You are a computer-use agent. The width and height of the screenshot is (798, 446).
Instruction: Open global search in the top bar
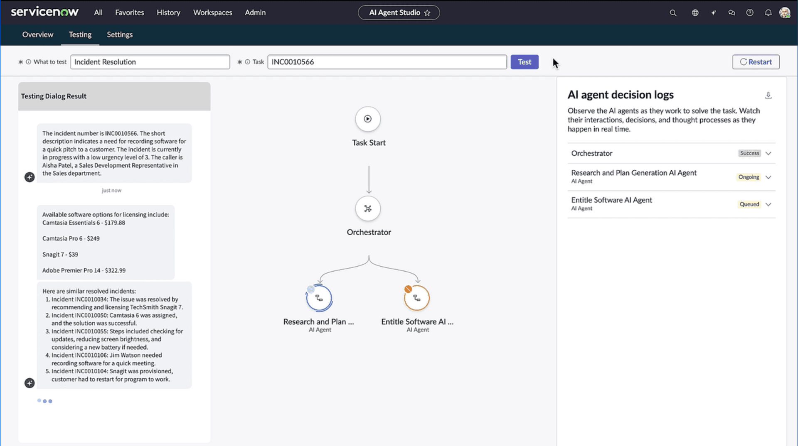coord(673,13)
